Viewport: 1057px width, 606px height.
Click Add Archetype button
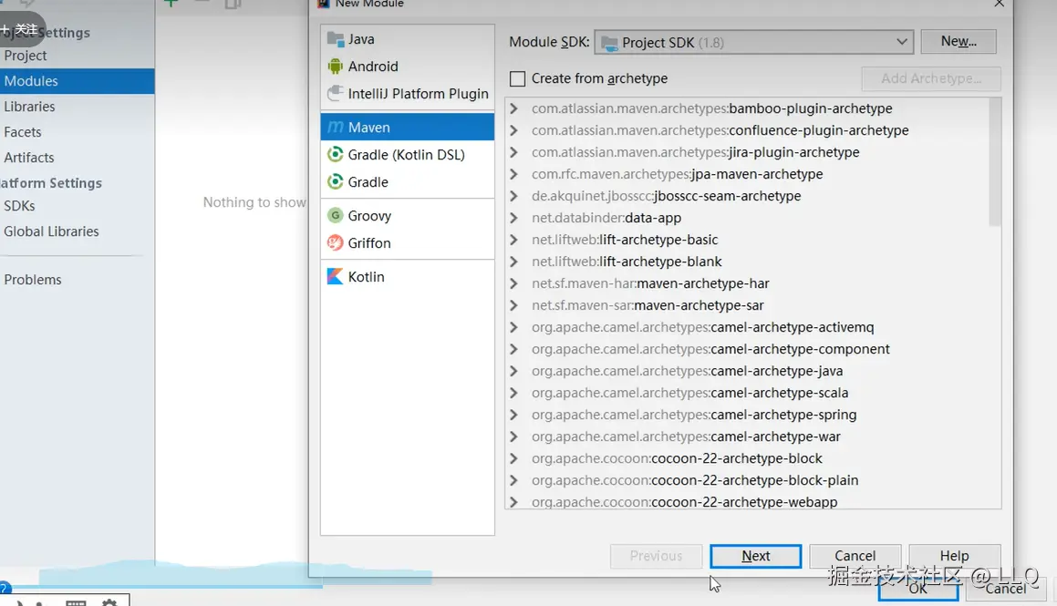931,78
